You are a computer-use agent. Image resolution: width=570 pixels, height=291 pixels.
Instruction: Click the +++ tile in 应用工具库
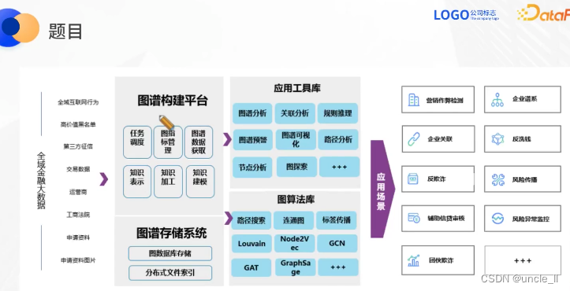pyautogui.click(x=340, y=167)
